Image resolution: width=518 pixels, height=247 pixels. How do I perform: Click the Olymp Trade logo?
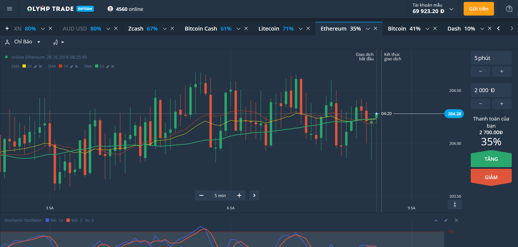51,9
